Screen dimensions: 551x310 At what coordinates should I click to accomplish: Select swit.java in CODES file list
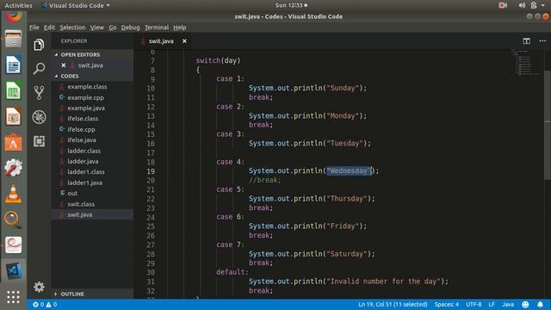click(x=93, y=214)
